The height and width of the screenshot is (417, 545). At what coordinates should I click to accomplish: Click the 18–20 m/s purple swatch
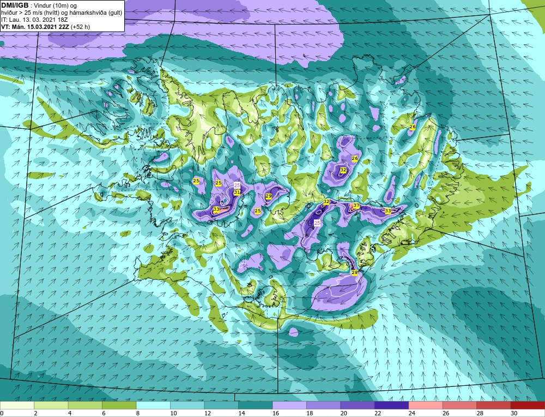tap(324, 406)
